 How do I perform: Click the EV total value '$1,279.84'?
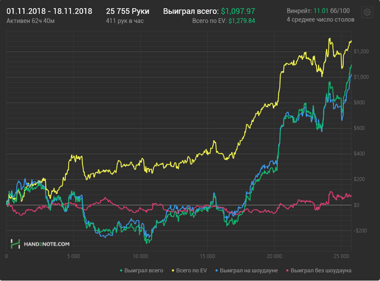[x=242, y=21]
